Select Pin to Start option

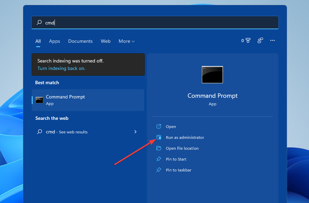pos(176,159)
